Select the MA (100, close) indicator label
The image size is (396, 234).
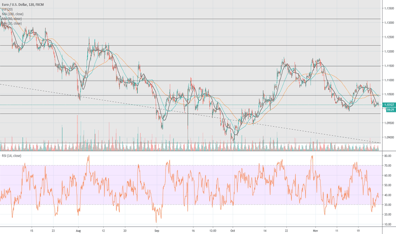click(13, 14)
